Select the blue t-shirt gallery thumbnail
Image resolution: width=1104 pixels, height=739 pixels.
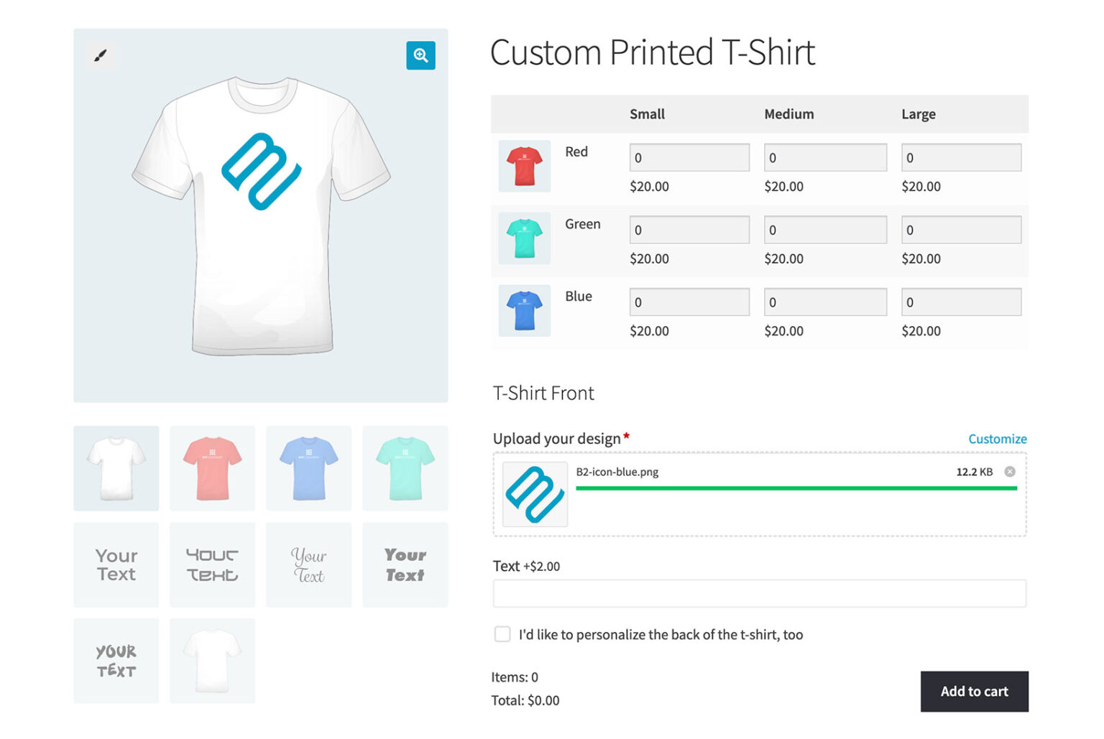click(x=308, y=468)
